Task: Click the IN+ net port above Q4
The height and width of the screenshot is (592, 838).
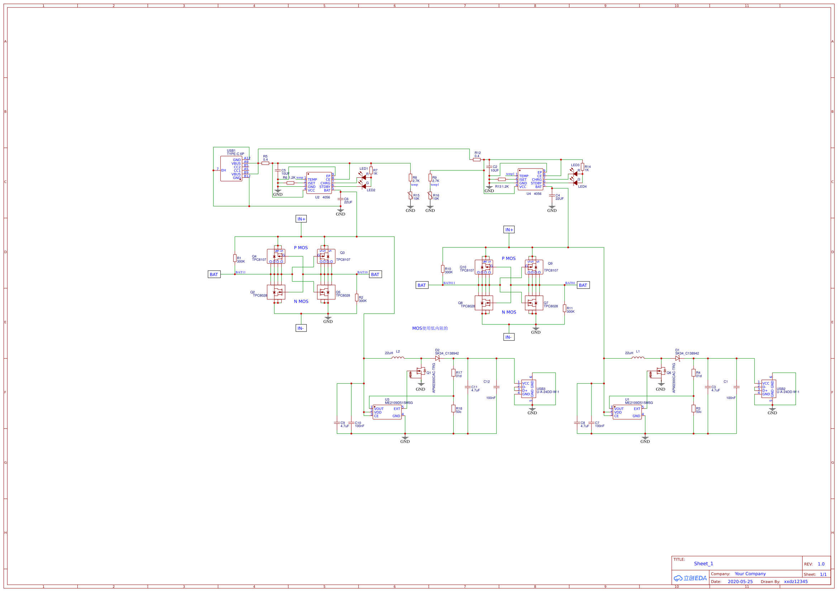Action: pyautogui.click(x=301, y=219)
